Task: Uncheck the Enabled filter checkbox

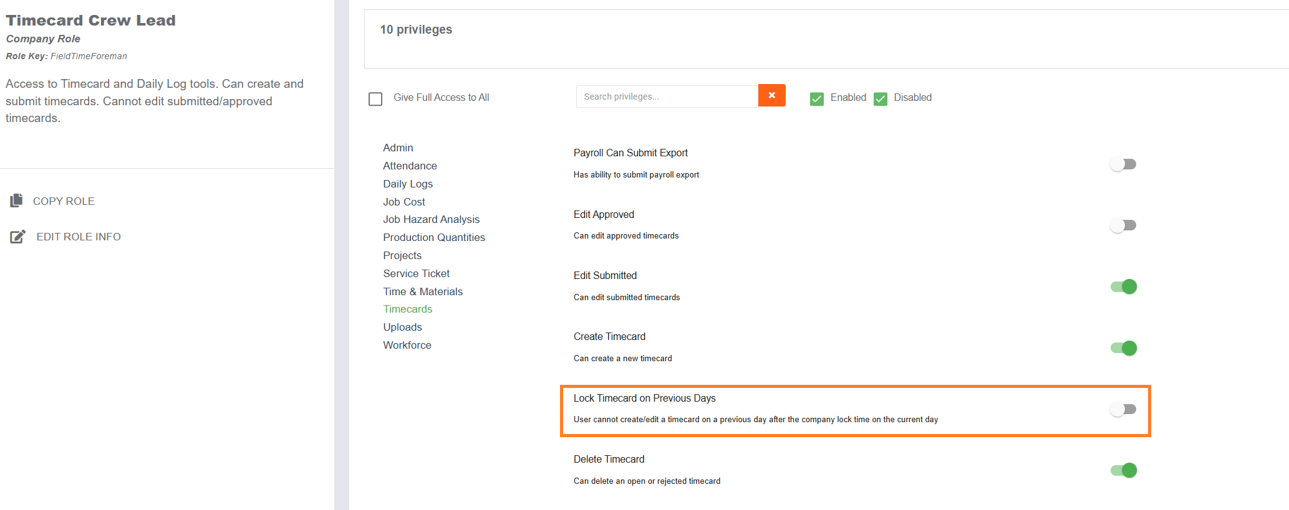Action: (x=817, y=98)
